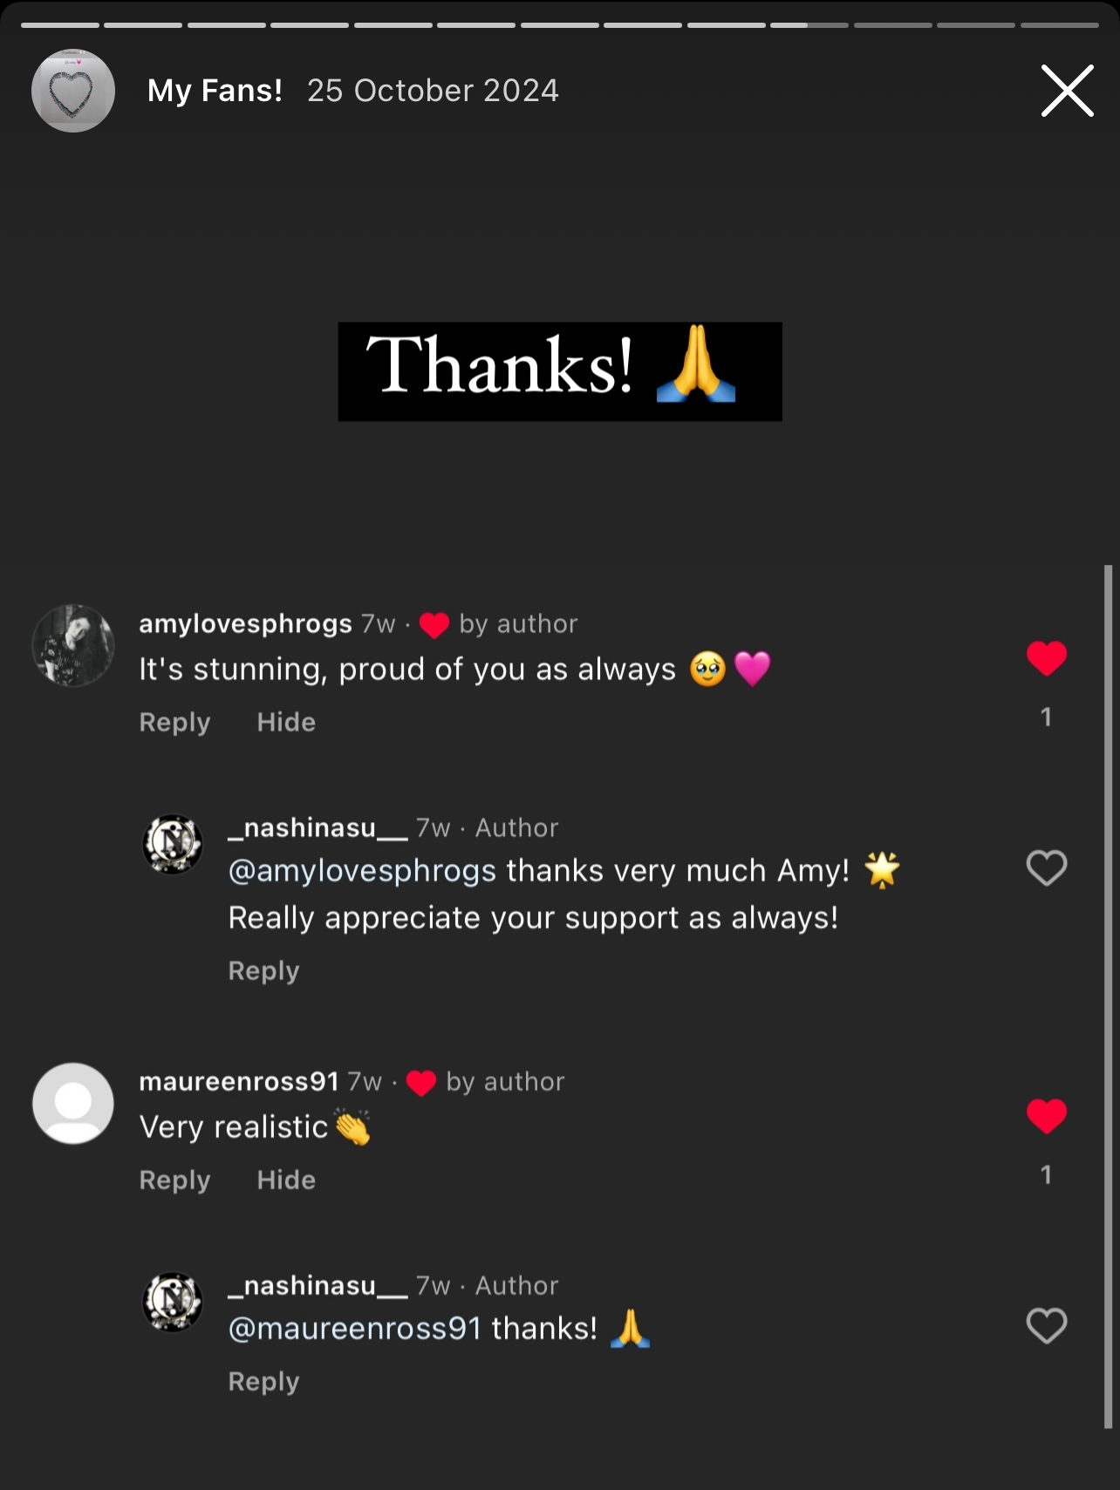Reply to maureenross91's comment

[174, 1180]
